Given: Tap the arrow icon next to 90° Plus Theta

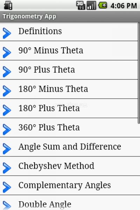Looking at the screenshot, I should pos(7,72).
